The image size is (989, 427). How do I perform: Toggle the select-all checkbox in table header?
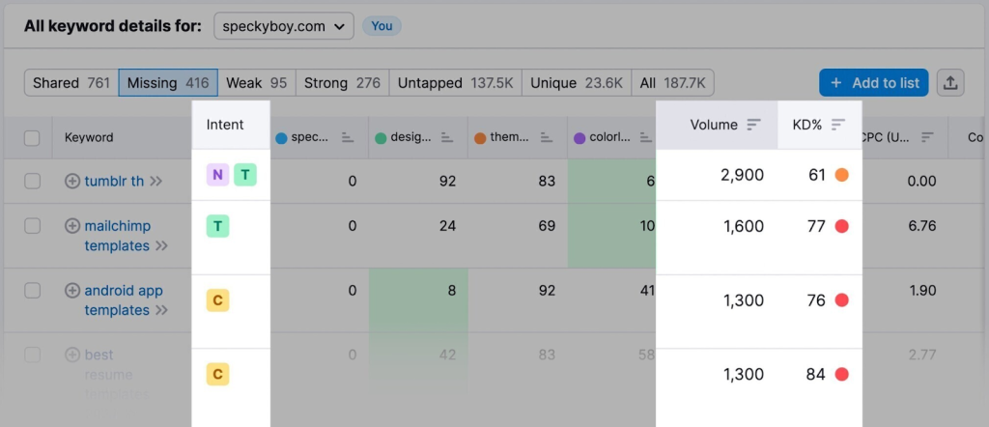click(x=32, y=138)
